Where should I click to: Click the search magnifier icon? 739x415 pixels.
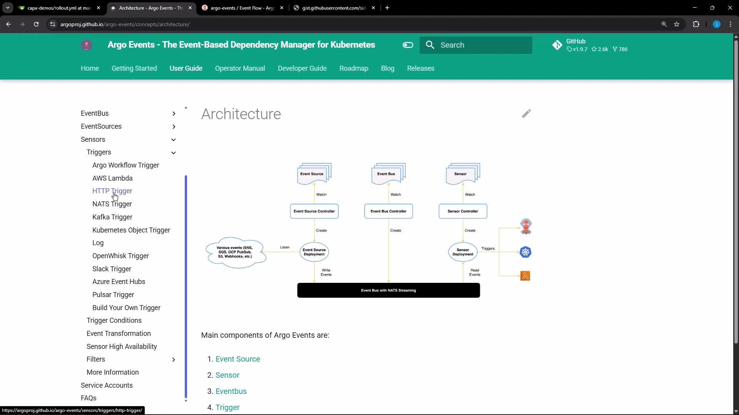(430, 45)
